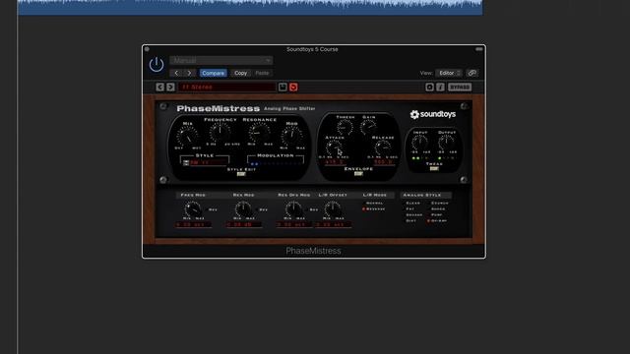The width and height of the screenshot is (630, 354).
Task: Go to next Logic preset arrow
Action: click(189, 73)
